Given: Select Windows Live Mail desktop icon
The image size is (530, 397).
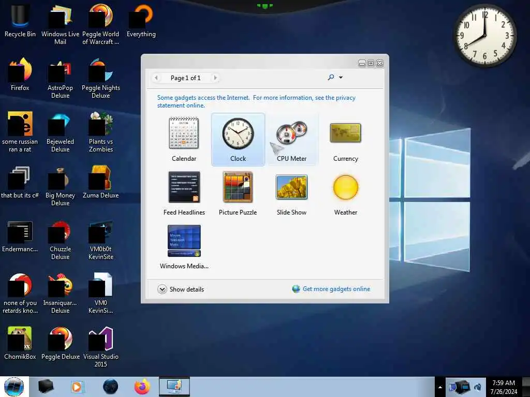Looking at the screenshot, I should 60,25.
